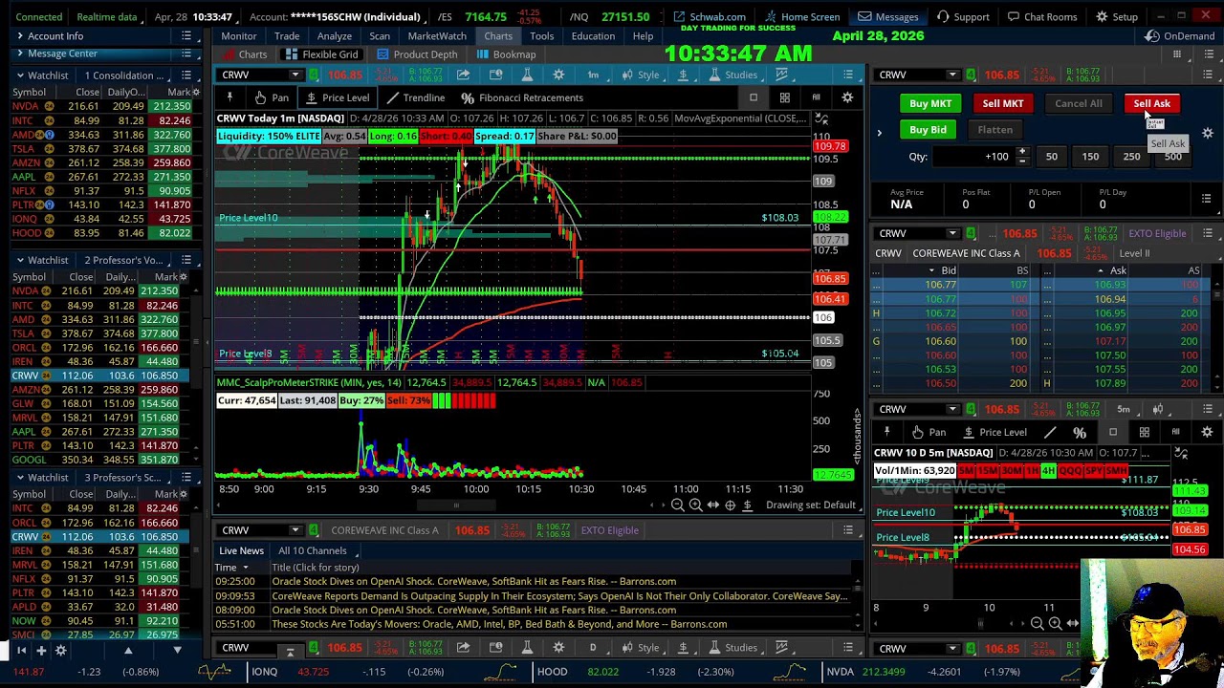Open chart settings gear next to 1m timeframe

pos(558,75)
